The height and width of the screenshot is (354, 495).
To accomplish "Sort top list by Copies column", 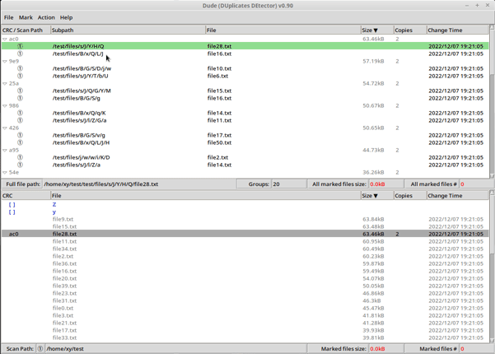I will (410, 30).
